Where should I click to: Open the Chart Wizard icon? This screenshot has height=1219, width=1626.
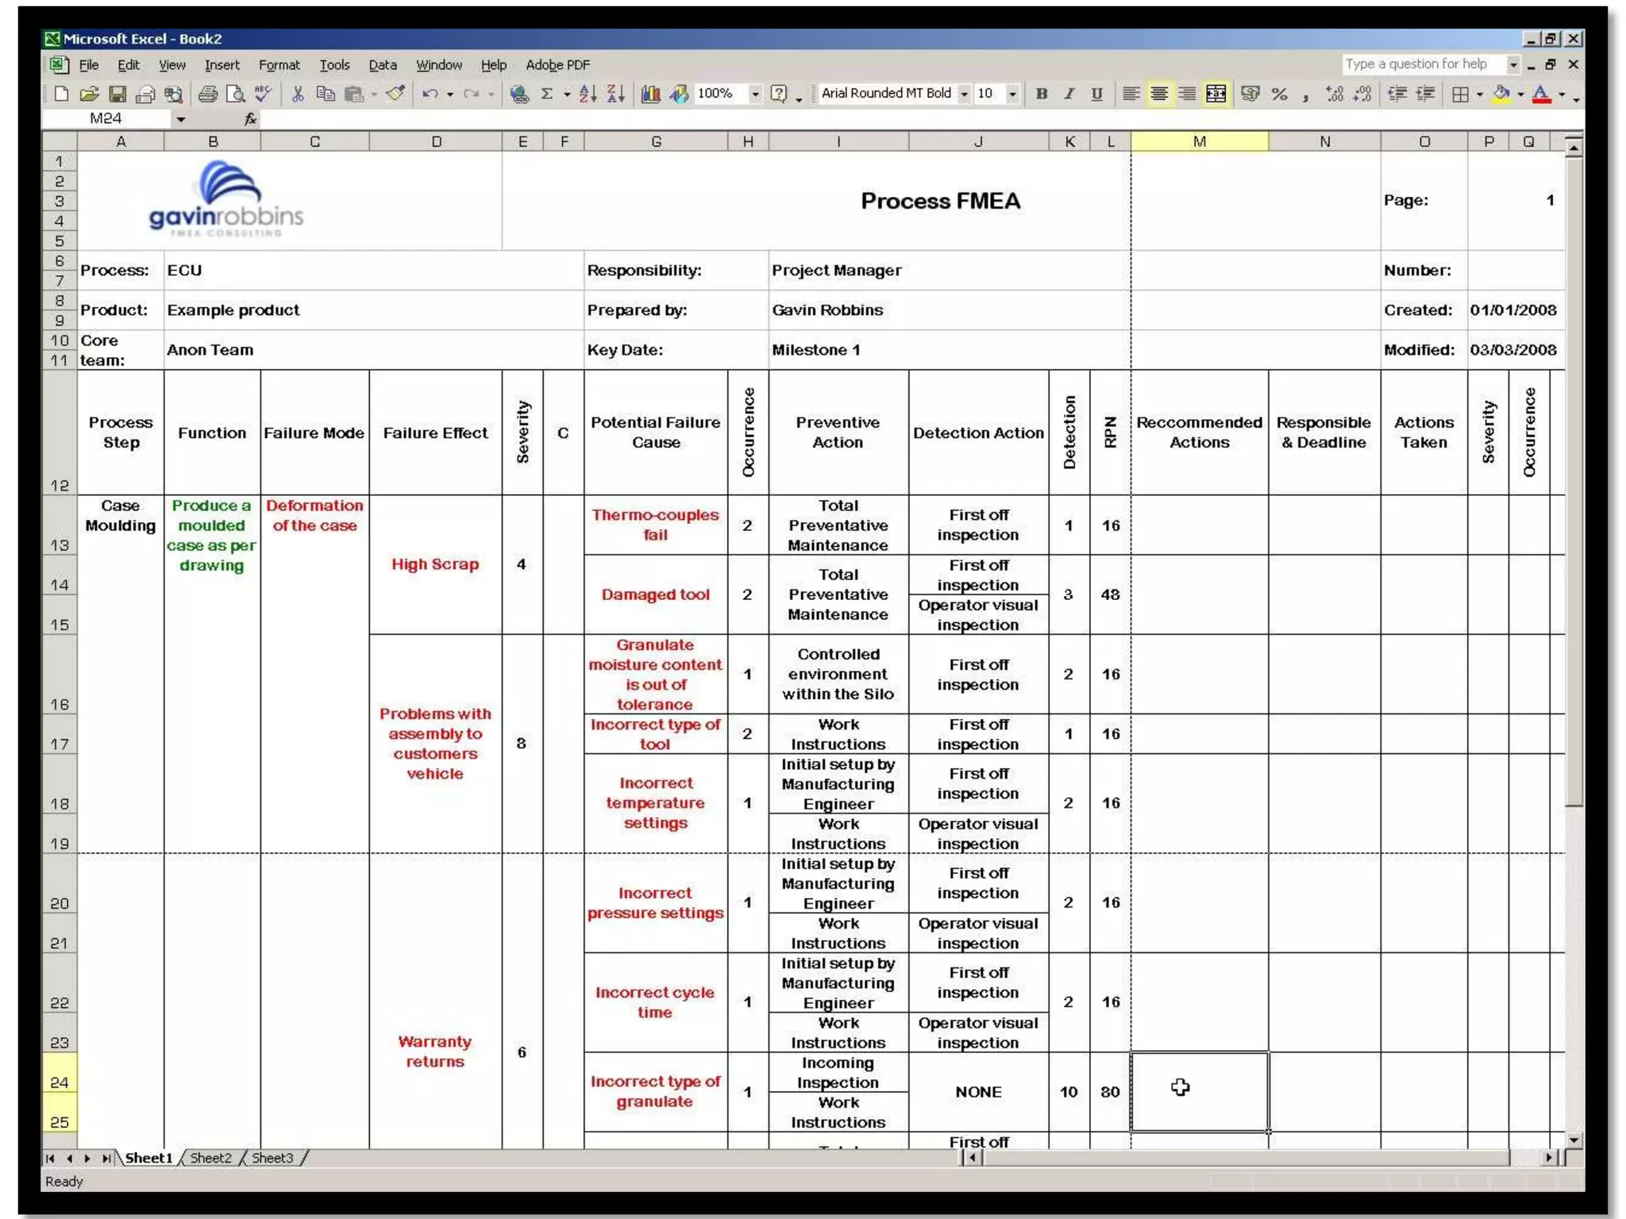pos(650,94)
